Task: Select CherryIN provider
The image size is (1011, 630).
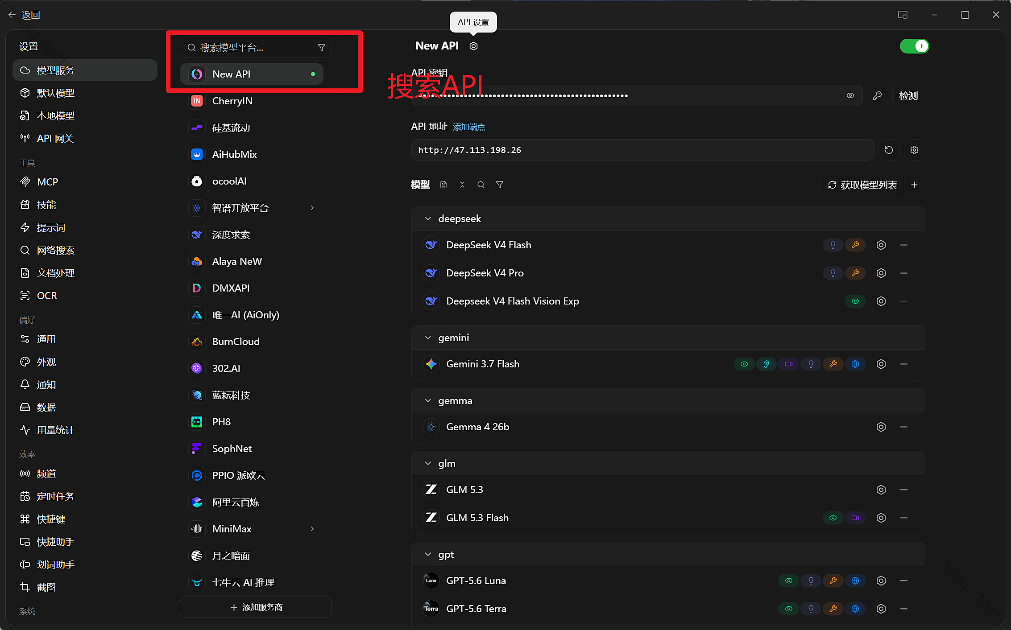Action: click(252, 101)
